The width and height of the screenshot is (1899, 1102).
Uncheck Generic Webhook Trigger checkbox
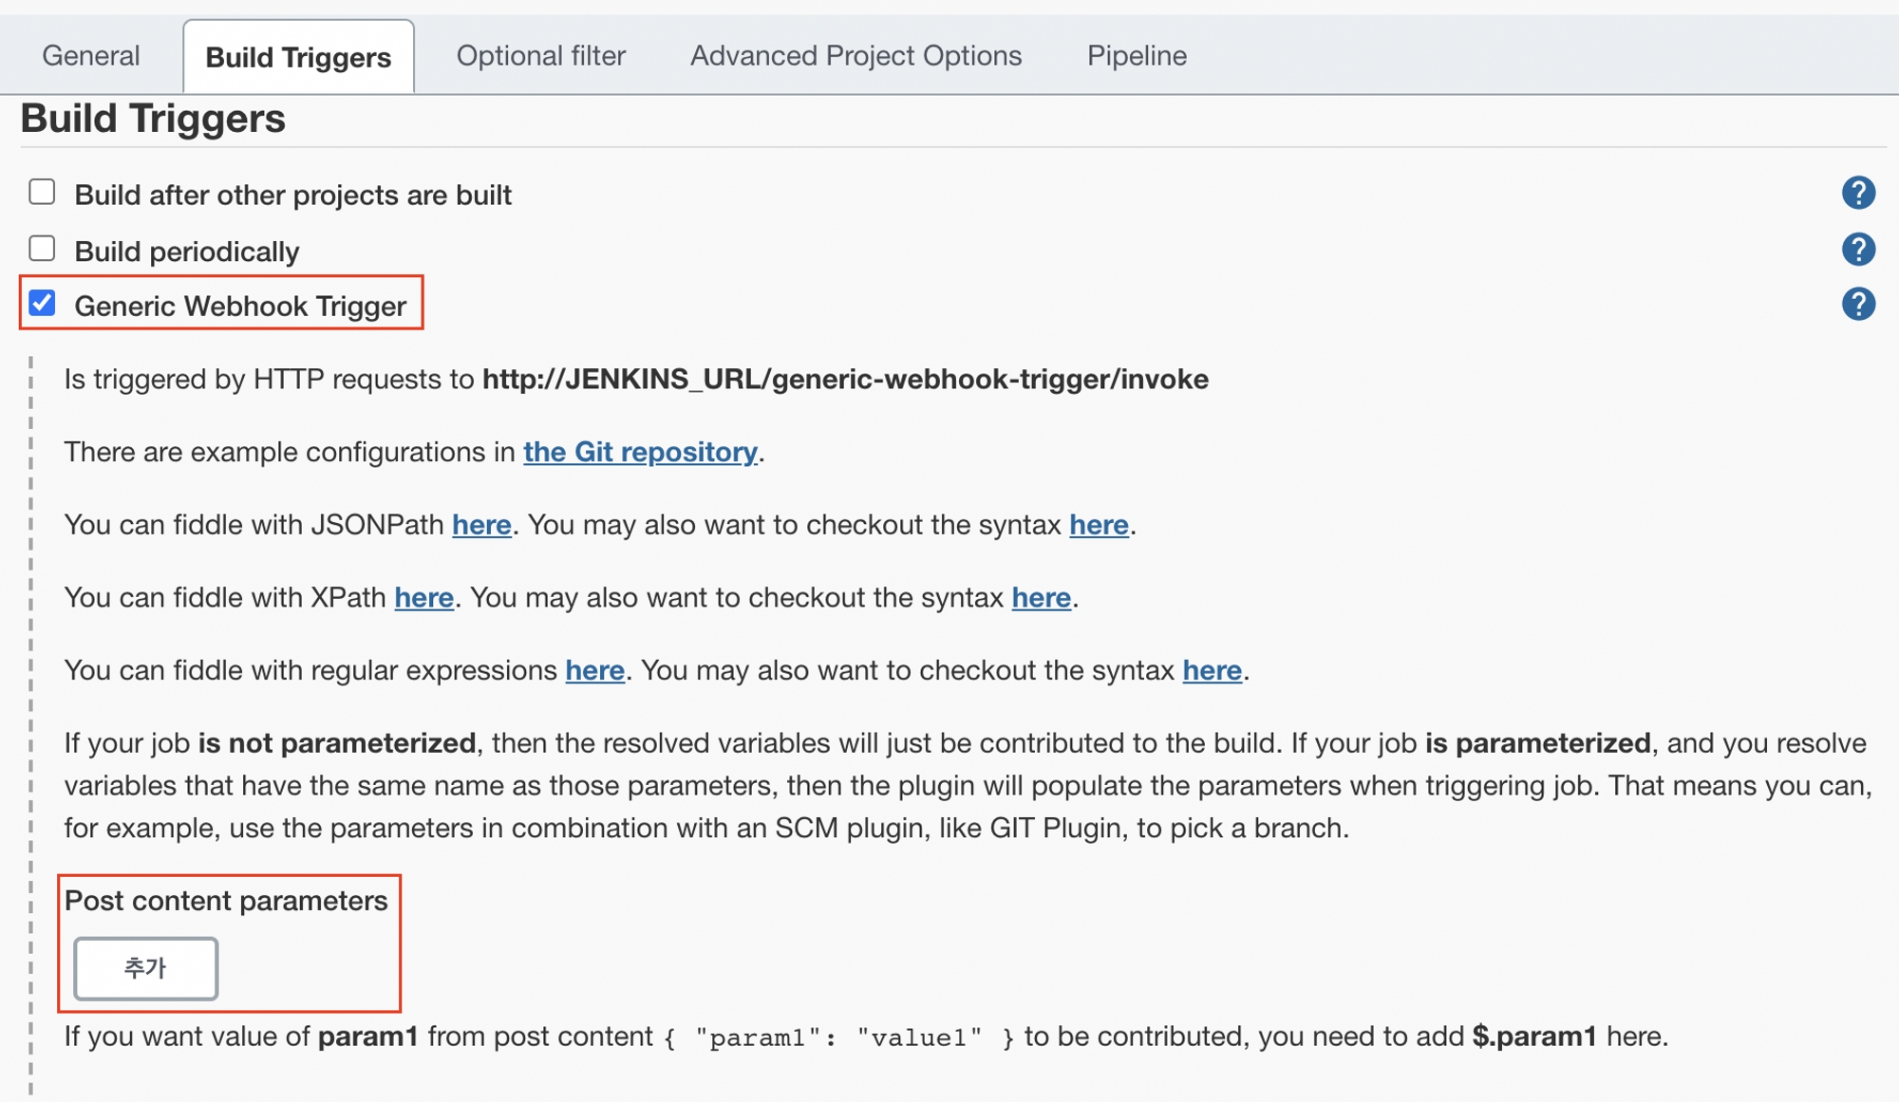click(x=42, y=304)
